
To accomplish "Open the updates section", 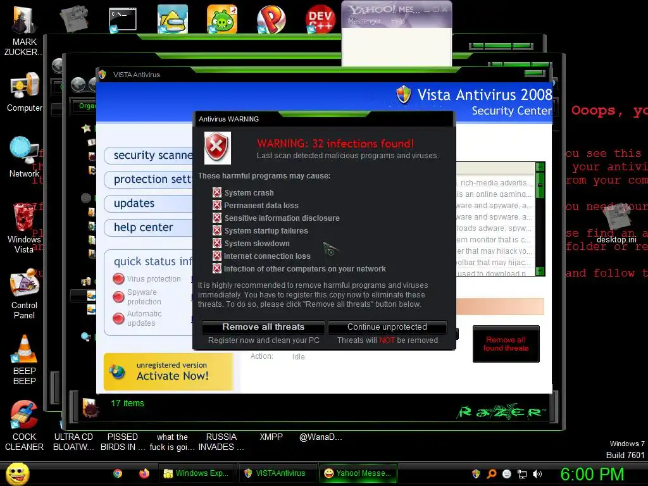I will tap(149, 203).
